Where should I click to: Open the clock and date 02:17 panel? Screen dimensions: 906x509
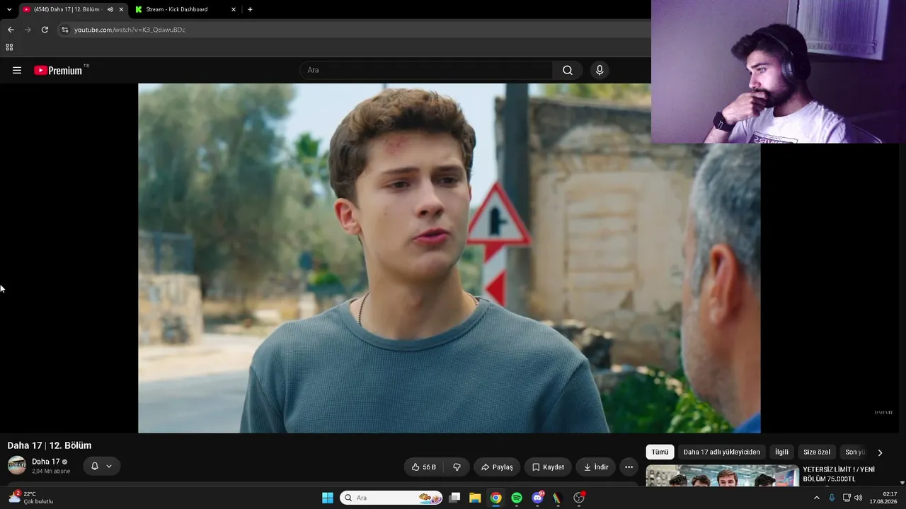[x=885, y=498]
